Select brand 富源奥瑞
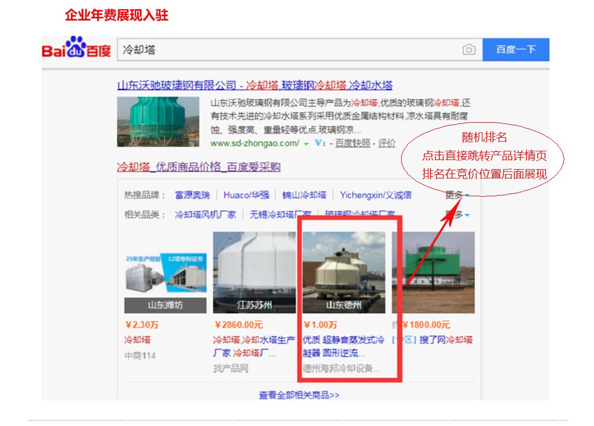The height and width of the screenshot is (426, 594). [192, 195]
